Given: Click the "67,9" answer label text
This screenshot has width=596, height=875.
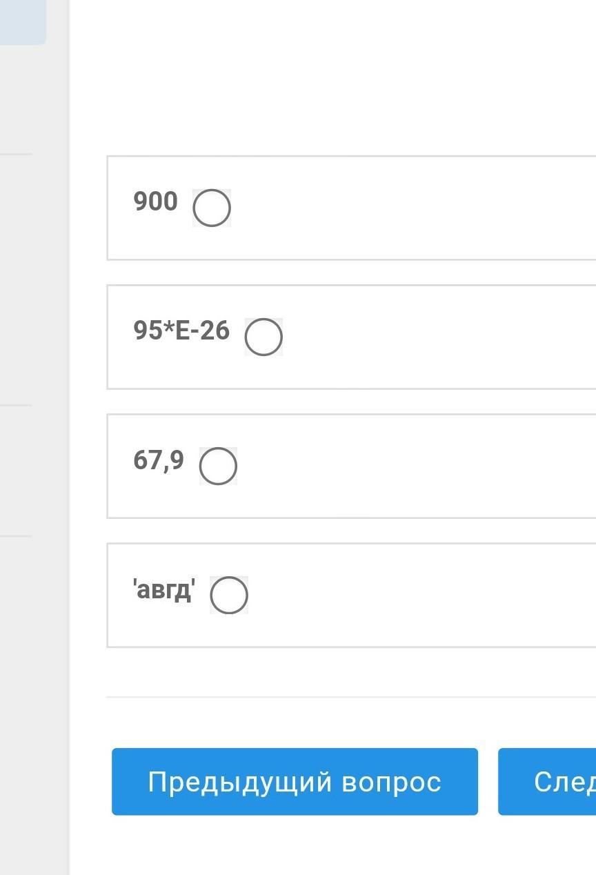Looking at the screenshot, I should pos(159,460).
